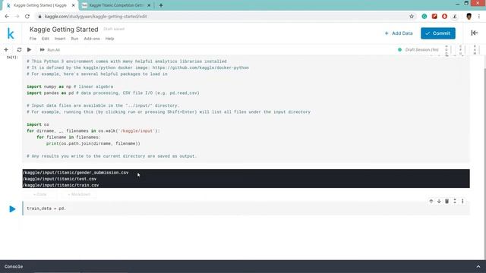Screen dimensions: 486x273
Task: Open browser profile avatar
Action: 469,17
